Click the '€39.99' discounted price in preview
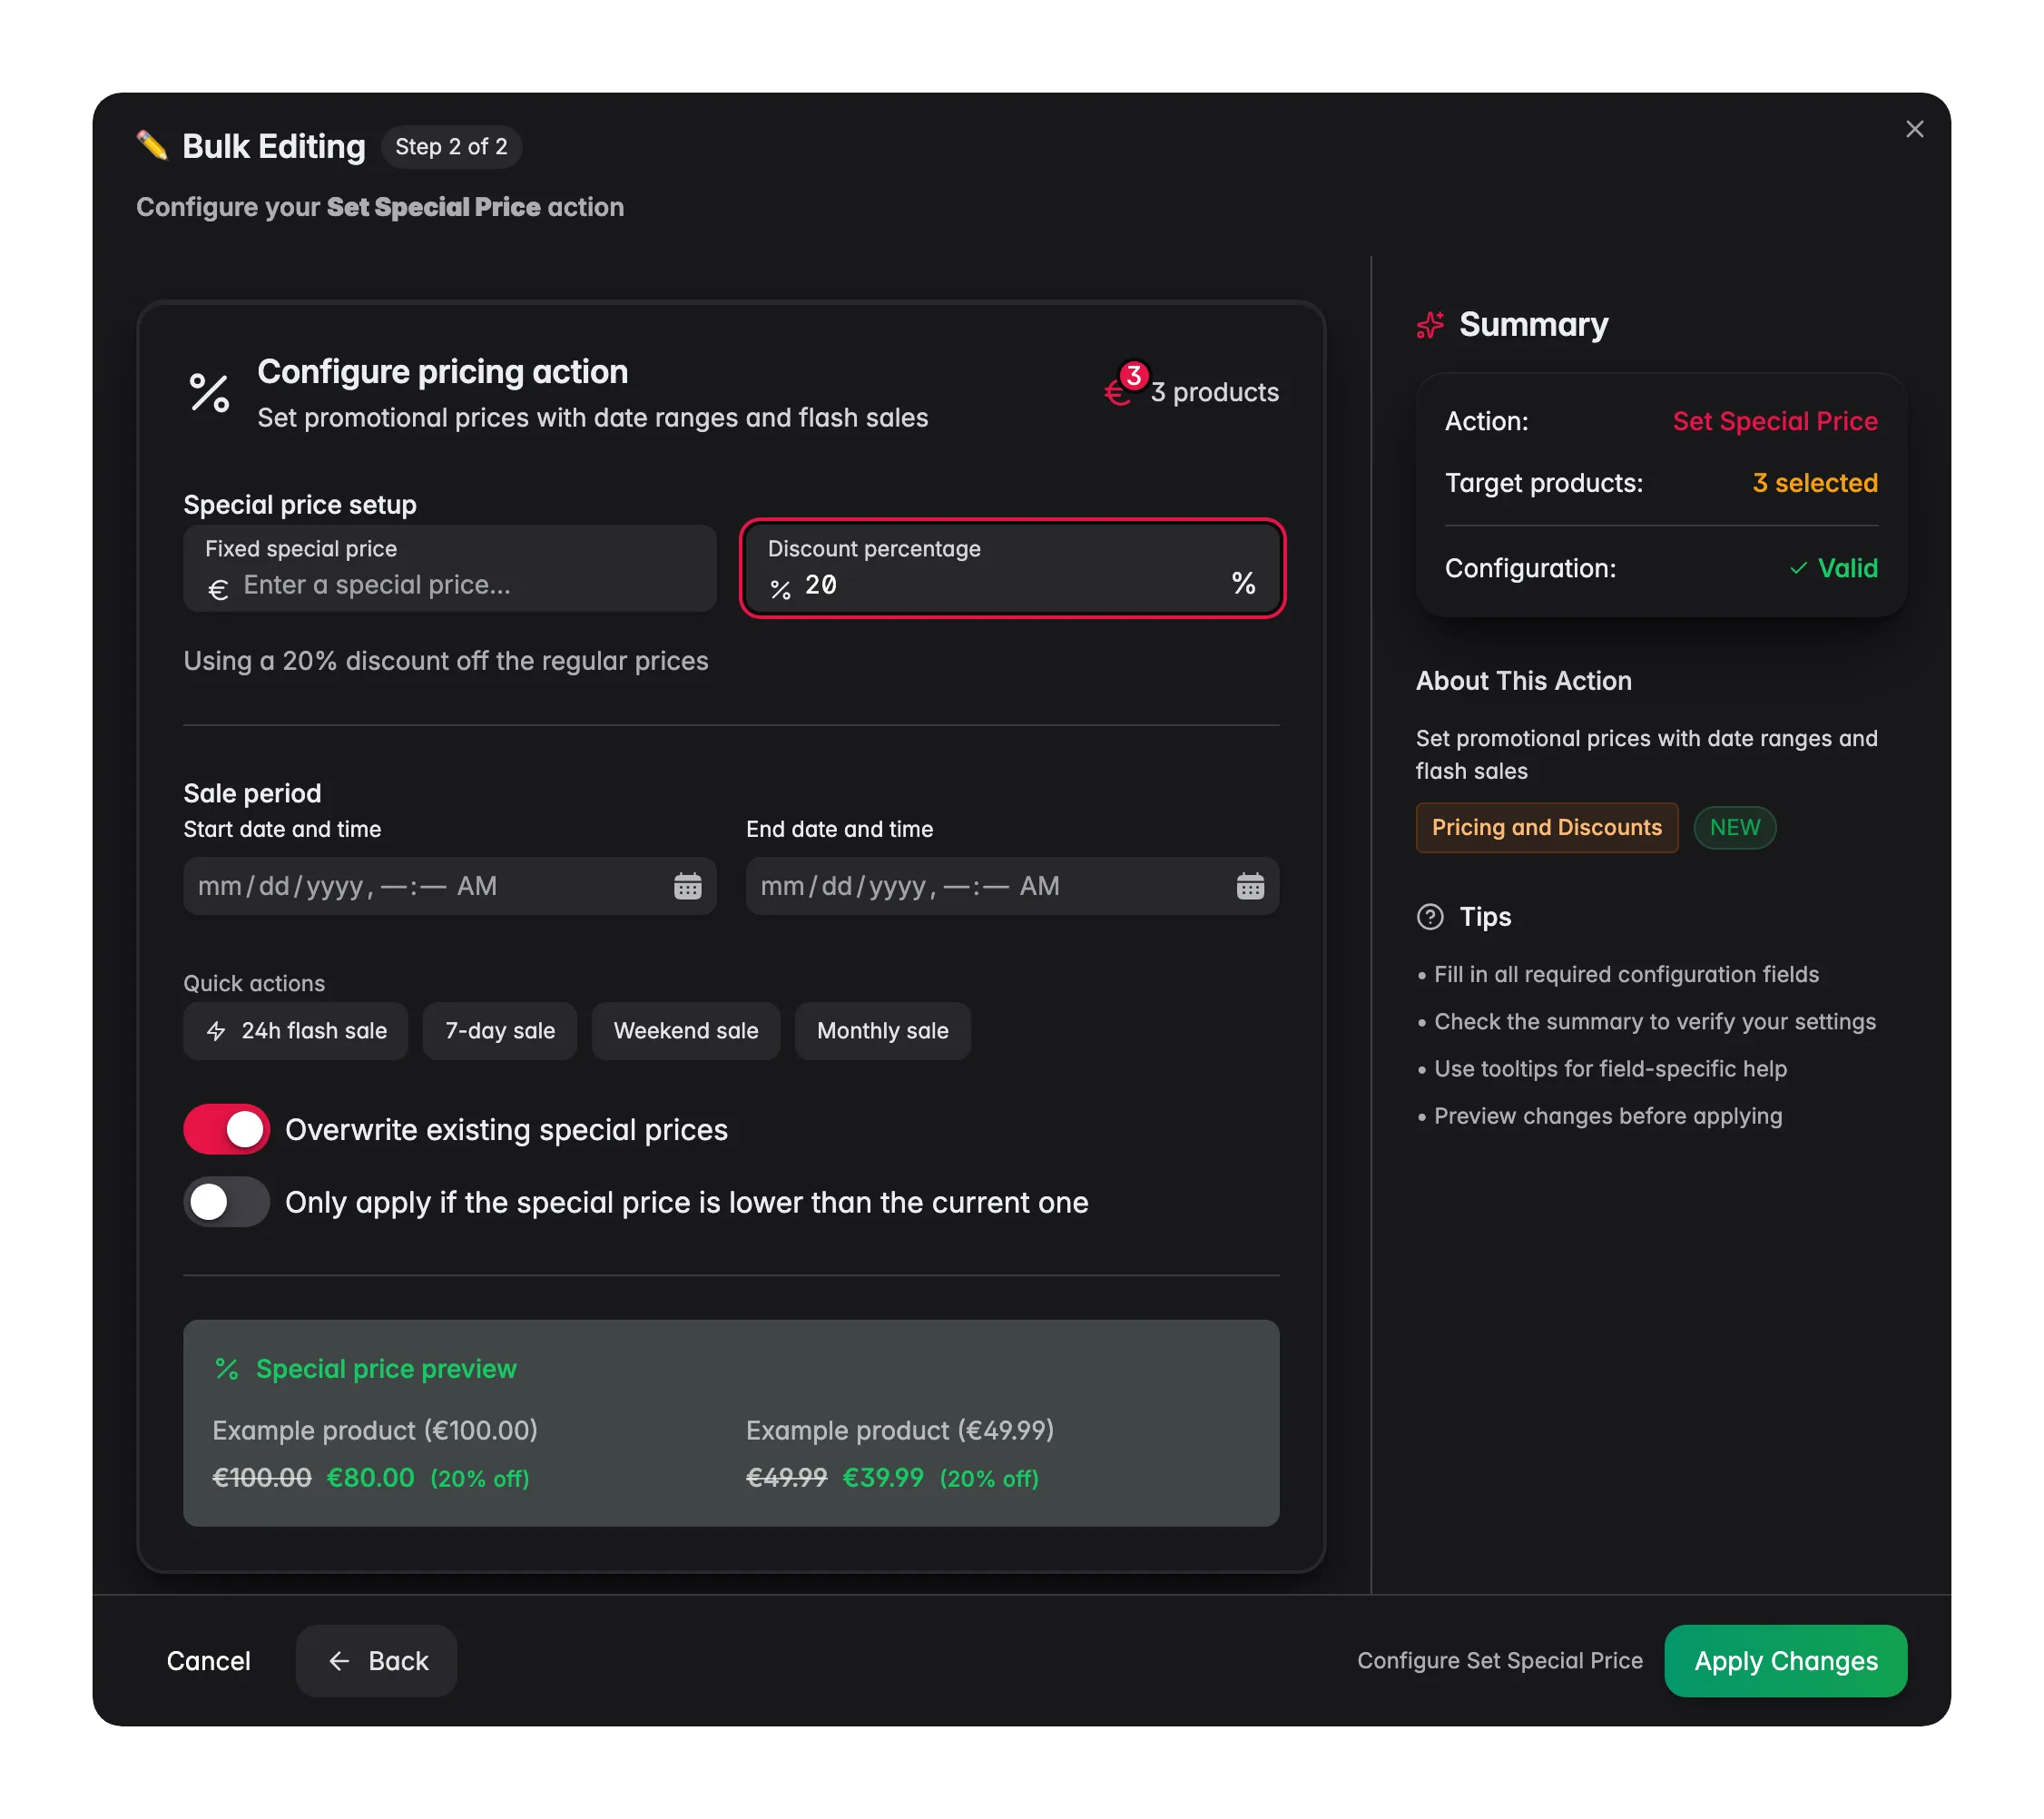The height and width of the screenshot is (1819, 2044). (883, 1478)
